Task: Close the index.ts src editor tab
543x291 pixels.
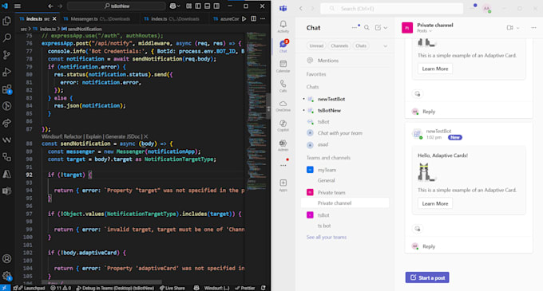Action: [54, 18]
